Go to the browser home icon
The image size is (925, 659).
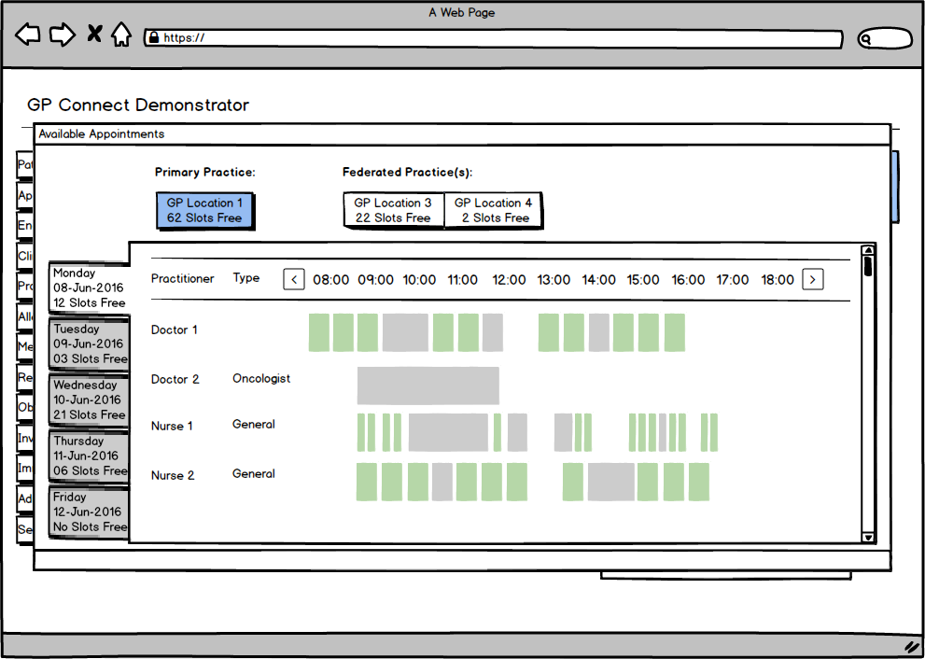(121, 35)
